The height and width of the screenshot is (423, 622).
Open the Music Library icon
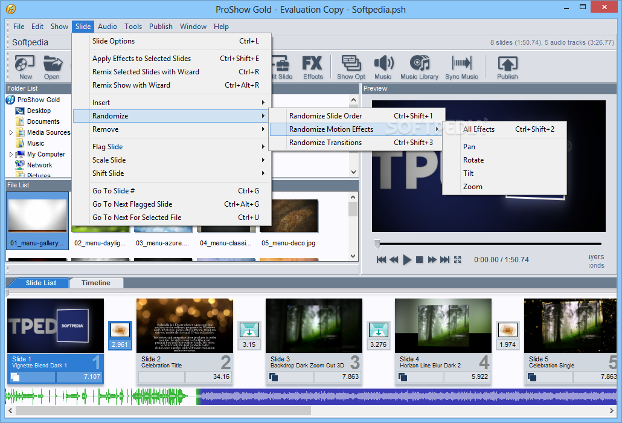419,66
